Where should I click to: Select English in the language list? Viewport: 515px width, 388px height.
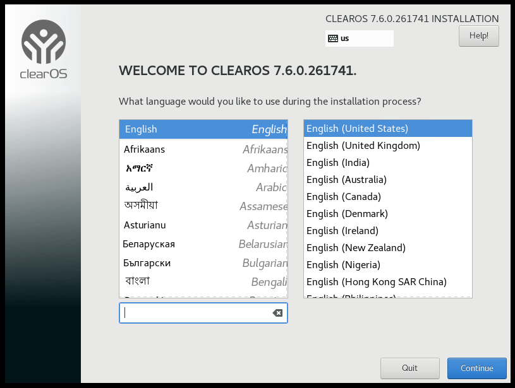coord(203,129)
